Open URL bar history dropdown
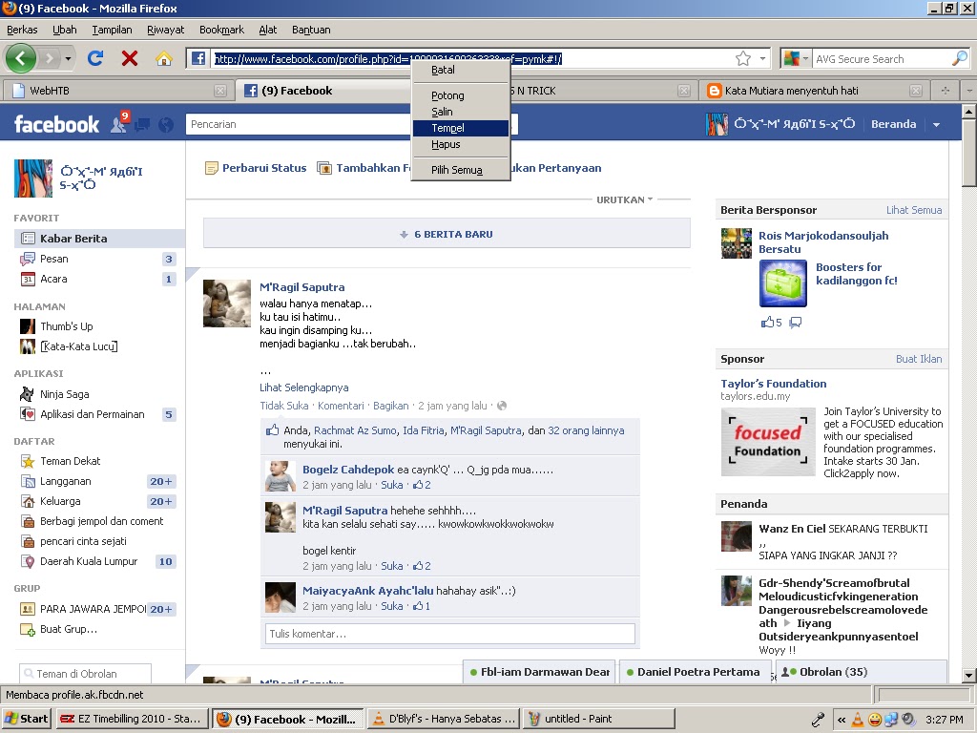Screen dimensions: 977x733 click(x=762, y=58)
